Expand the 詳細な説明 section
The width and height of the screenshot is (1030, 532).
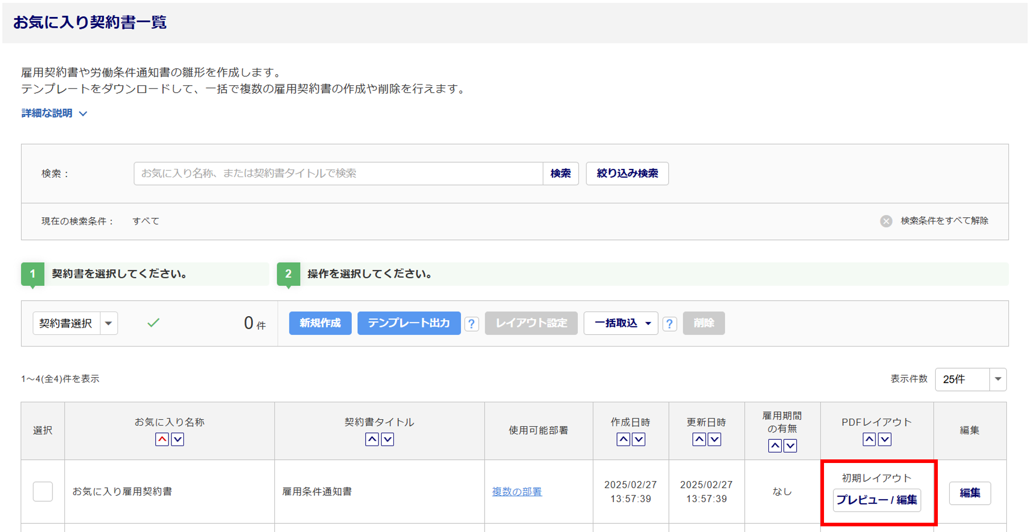click(x=54, y=113)
